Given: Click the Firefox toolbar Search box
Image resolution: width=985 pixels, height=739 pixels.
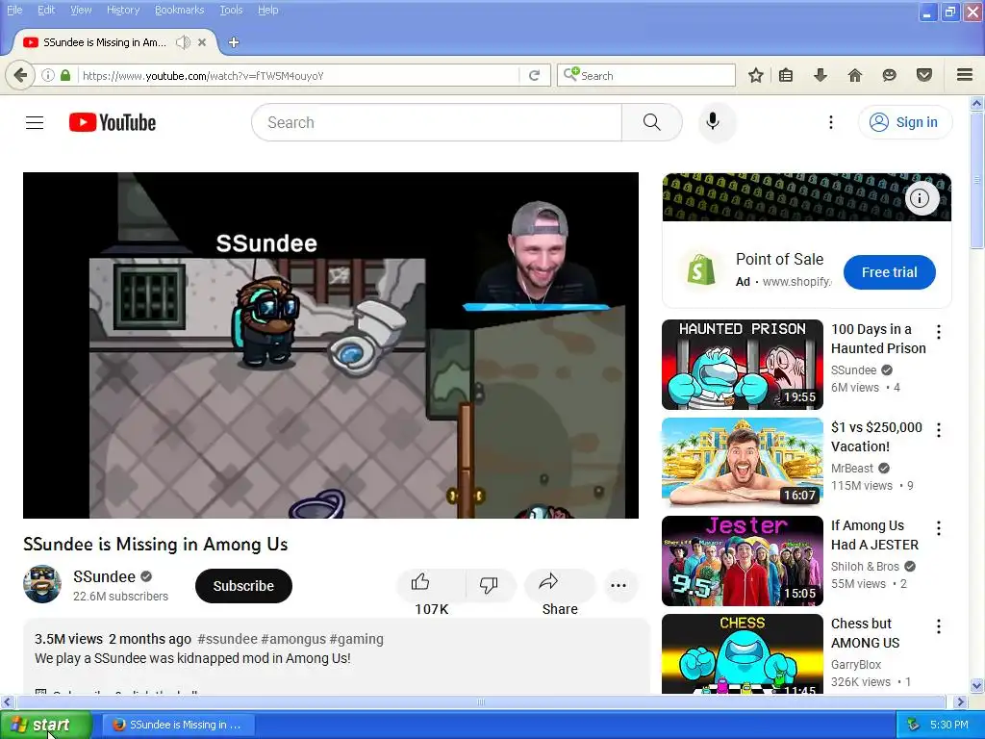Looking at the screenshot, I should 645,75.
